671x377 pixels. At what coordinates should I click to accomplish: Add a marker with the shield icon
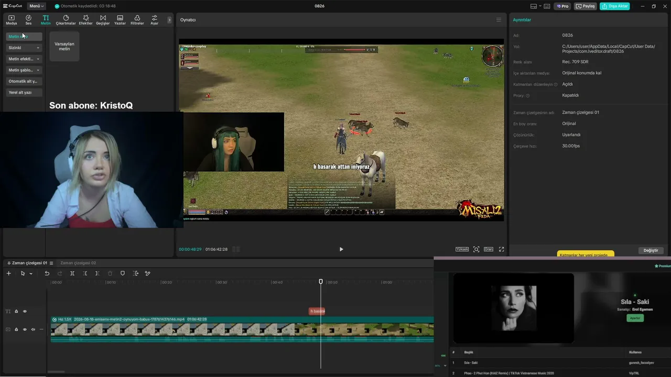[x=123, y=273]
